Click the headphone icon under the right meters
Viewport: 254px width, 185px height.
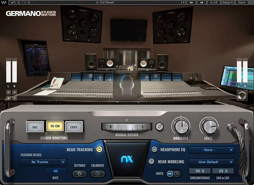coord(242,96)
